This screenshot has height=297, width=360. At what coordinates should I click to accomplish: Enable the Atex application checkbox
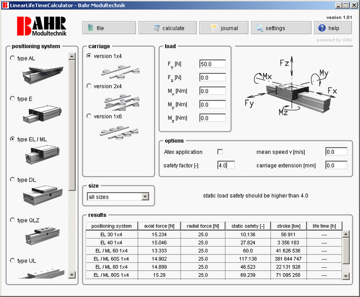click(220, 151)
